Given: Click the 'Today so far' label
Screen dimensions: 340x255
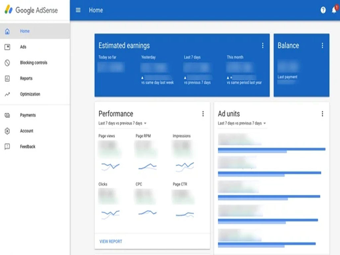Looking at the screenshot, I should click(x=107, y=57).
